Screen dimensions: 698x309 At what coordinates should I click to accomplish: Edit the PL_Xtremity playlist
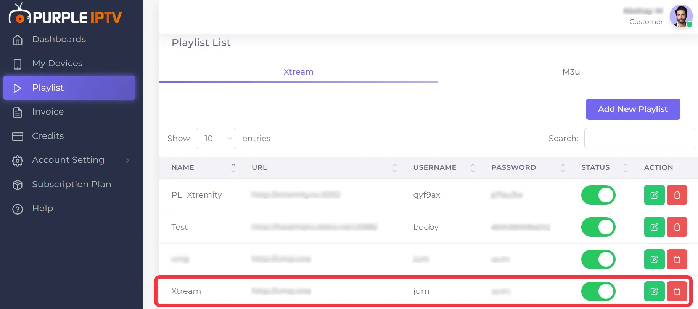coord(655,195)
